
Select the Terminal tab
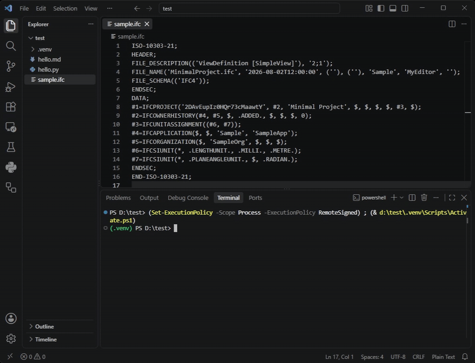229,198
